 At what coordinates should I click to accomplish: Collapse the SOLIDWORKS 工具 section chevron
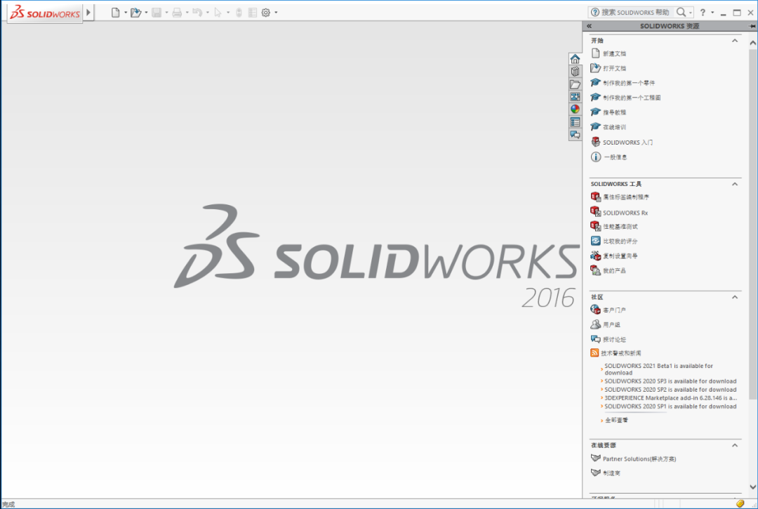coord(735,184)
